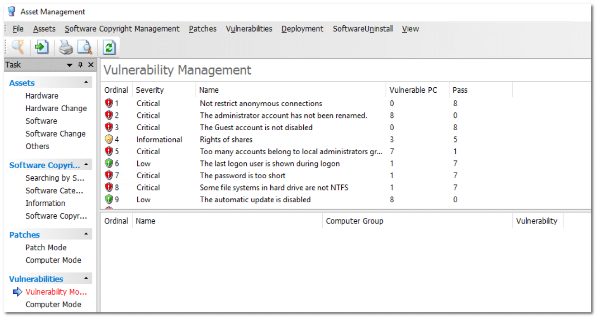596x317 pixels.
Task: Open Patch Mode under Patches
Action: click(x=46, y=247)
